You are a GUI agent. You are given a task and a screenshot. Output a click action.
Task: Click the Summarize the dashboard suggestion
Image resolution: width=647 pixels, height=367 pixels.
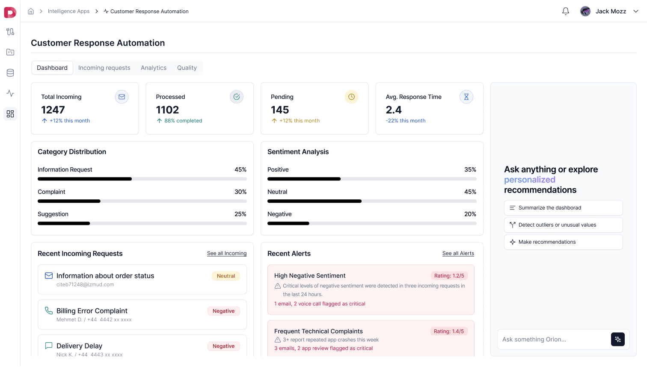563,207
